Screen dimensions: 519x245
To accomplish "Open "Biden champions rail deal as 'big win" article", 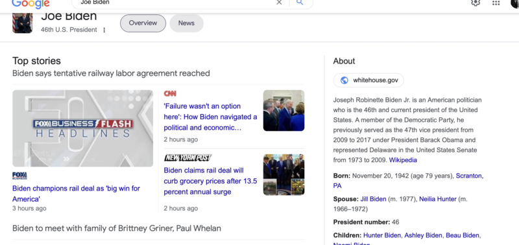I will 76,194.
